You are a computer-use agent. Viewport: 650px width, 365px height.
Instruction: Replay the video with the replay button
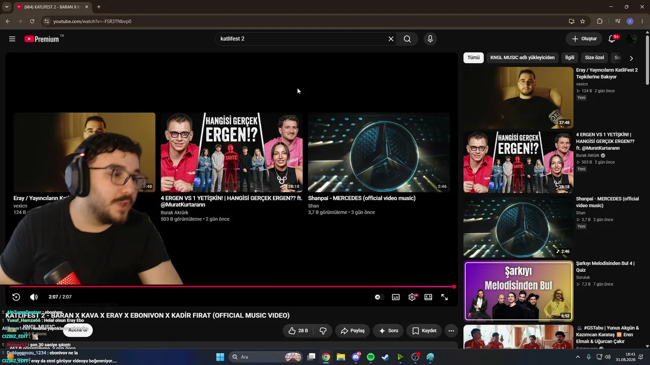[16, 297]
